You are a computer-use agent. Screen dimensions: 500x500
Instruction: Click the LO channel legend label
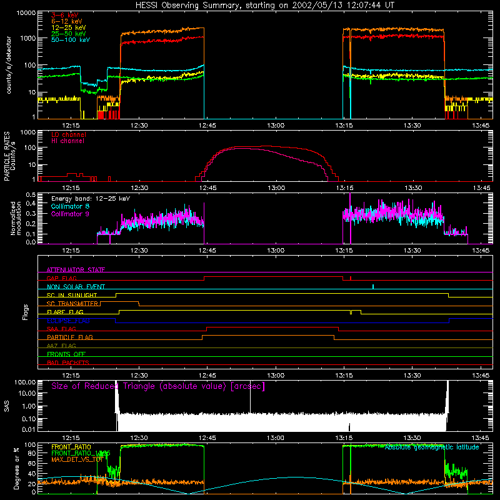click(69, 134)
